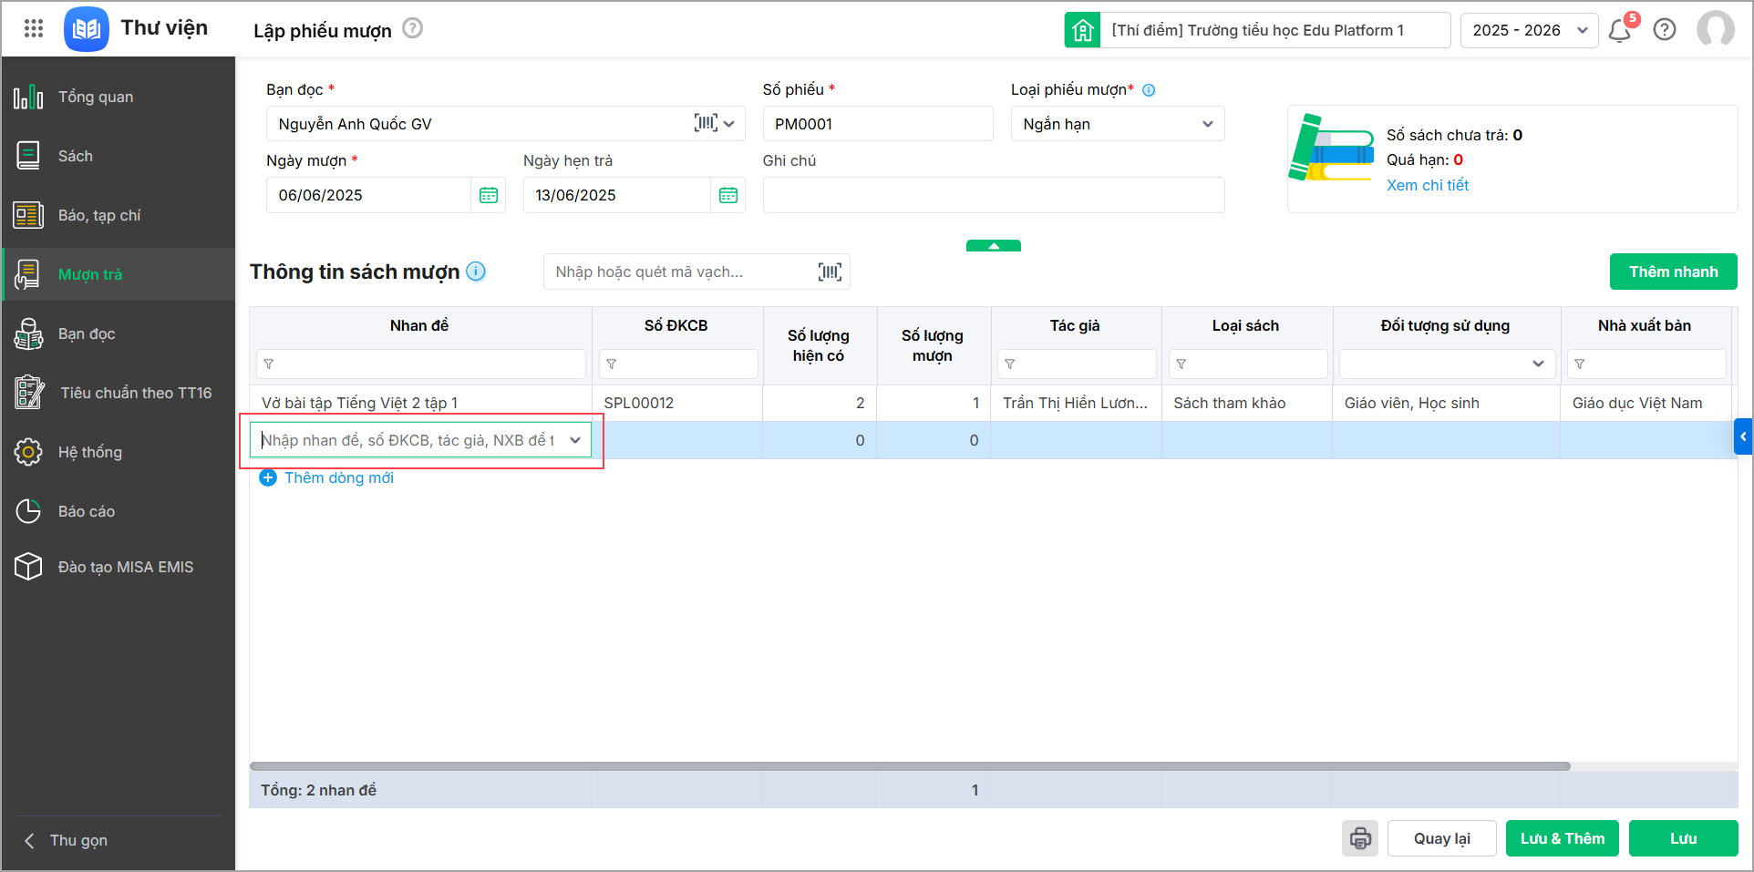This screenshot has width=1754, height=872.
Task: Click the print icon button
Action: point(1360,838)
